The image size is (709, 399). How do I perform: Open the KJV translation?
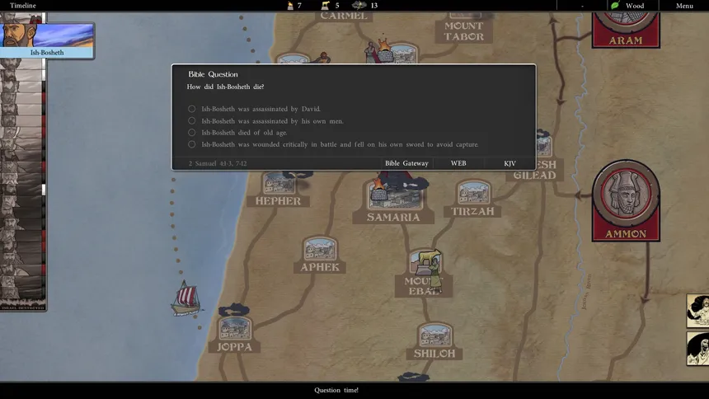click(509, 163)
